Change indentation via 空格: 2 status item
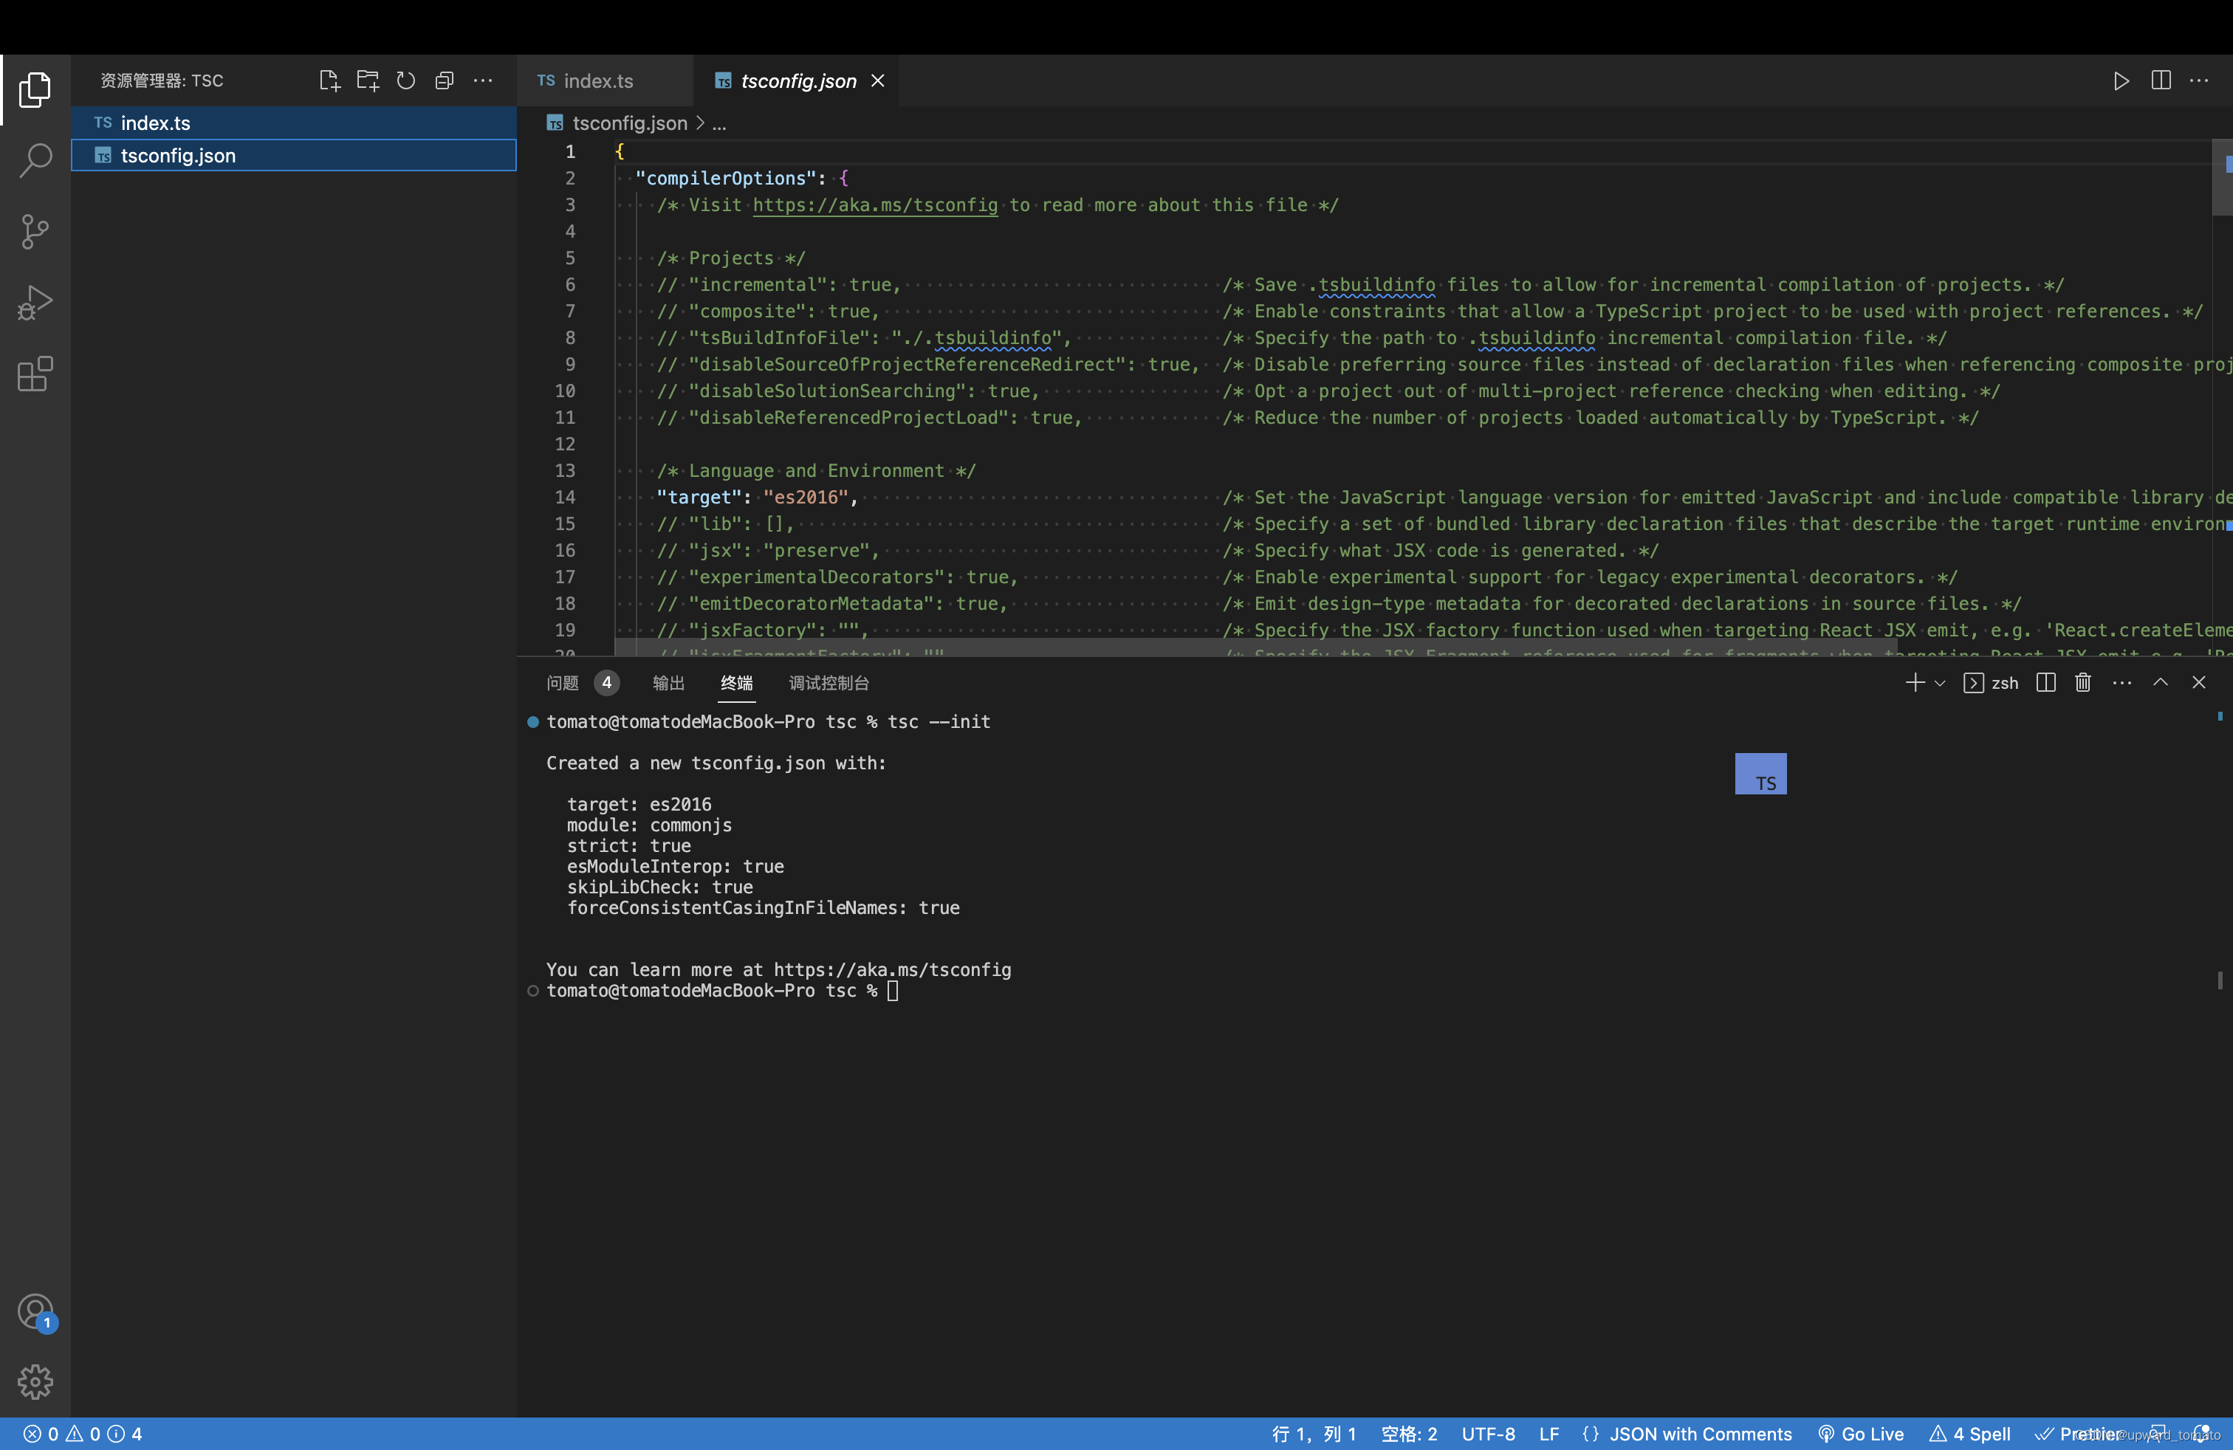2233x1450 pixels. point(1409,1433)
